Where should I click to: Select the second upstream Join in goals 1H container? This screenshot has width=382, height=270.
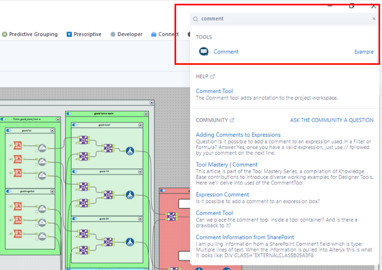click(x=84, y=203)
